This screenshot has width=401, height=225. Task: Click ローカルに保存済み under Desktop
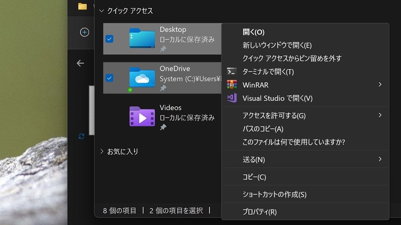pyautogui.click(x=187, y=40)
